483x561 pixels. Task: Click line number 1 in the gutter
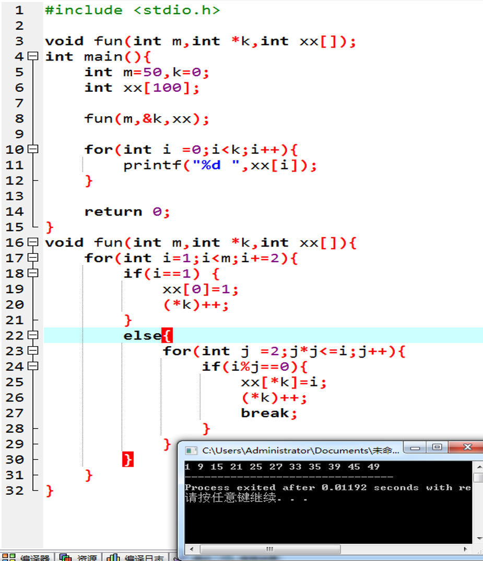(x=19, y=10)
